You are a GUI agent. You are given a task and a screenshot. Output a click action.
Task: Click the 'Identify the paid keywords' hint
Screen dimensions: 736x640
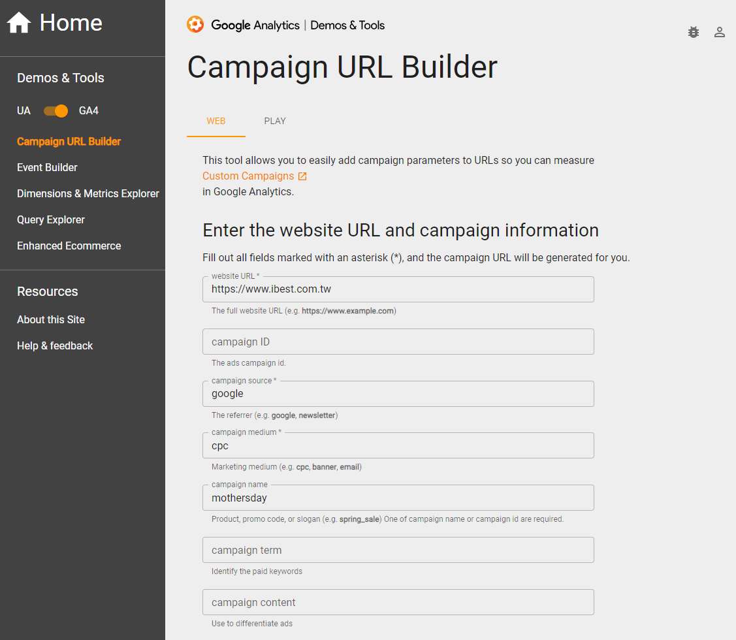click(257, 571)
